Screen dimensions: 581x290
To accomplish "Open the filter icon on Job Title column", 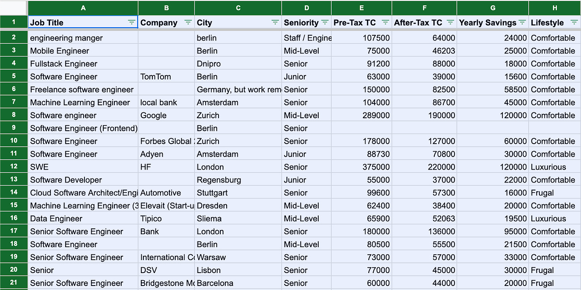I will click(132, 22).
